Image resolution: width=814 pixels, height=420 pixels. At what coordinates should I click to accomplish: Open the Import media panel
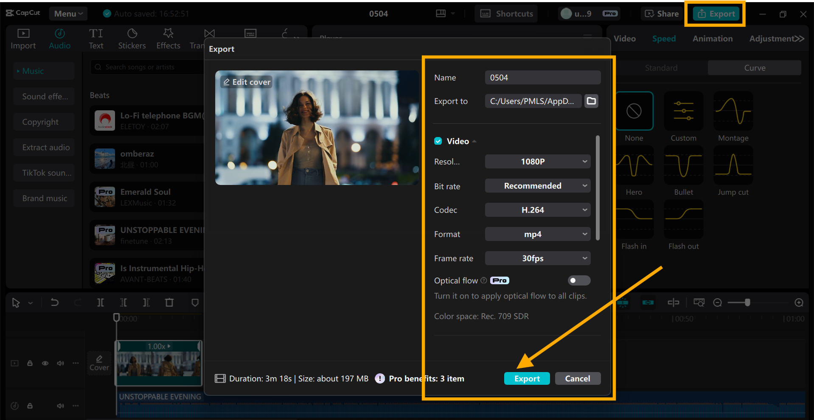(x=23, y=39)
